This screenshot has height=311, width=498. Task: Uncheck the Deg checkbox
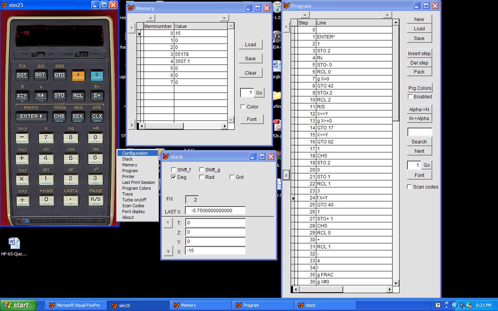point(174,177)
